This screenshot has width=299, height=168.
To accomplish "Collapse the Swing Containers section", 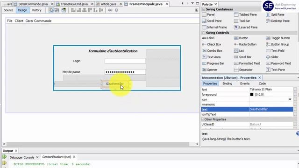I will point(204,9).
